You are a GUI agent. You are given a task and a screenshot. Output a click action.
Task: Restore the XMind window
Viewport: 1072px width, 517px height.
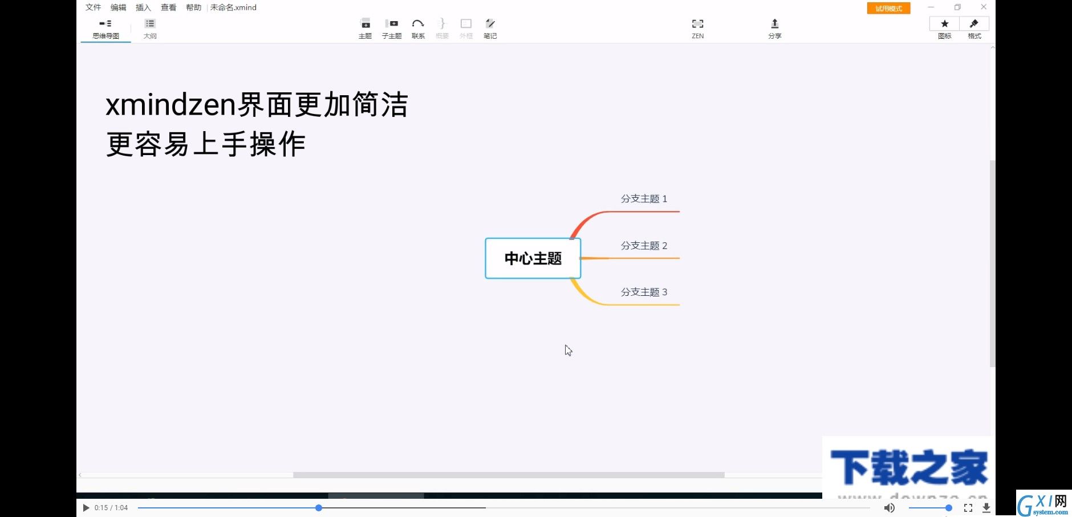point(957,7)
